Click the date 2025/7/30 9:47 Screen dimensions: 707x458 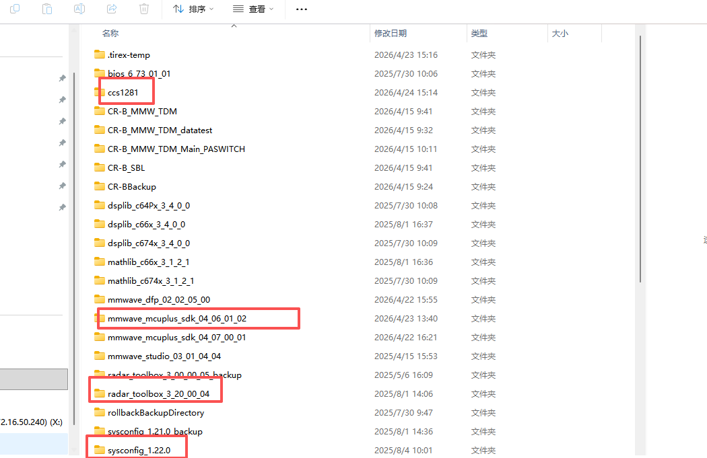[403, 412]
